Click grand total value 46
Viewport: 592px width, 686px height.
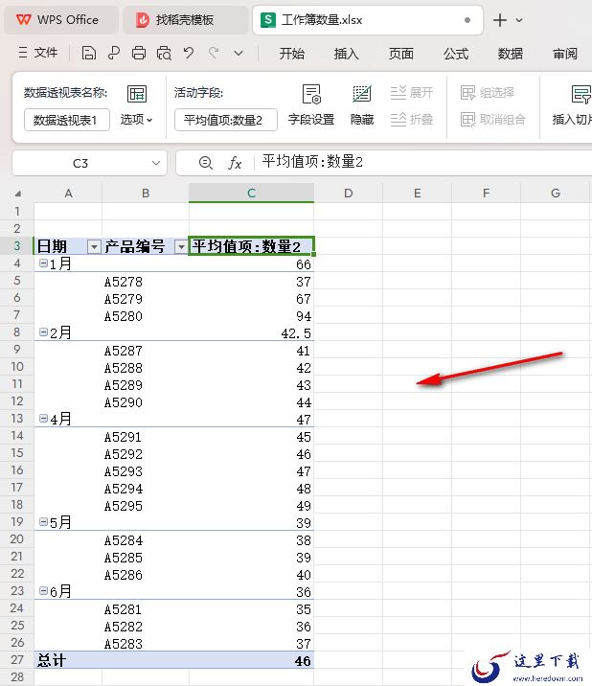click(303, 661)
